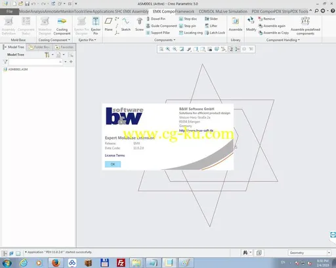The width and height of the screenshot is (336, 268).
Task: Switch to the Model ribbon tab
Action: (25, 11)
